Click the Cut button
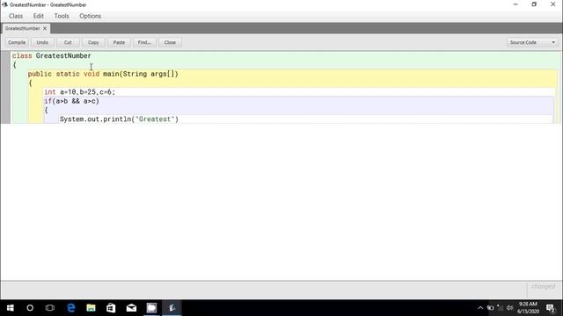The image size is (563, 316). tap(68, 42)
